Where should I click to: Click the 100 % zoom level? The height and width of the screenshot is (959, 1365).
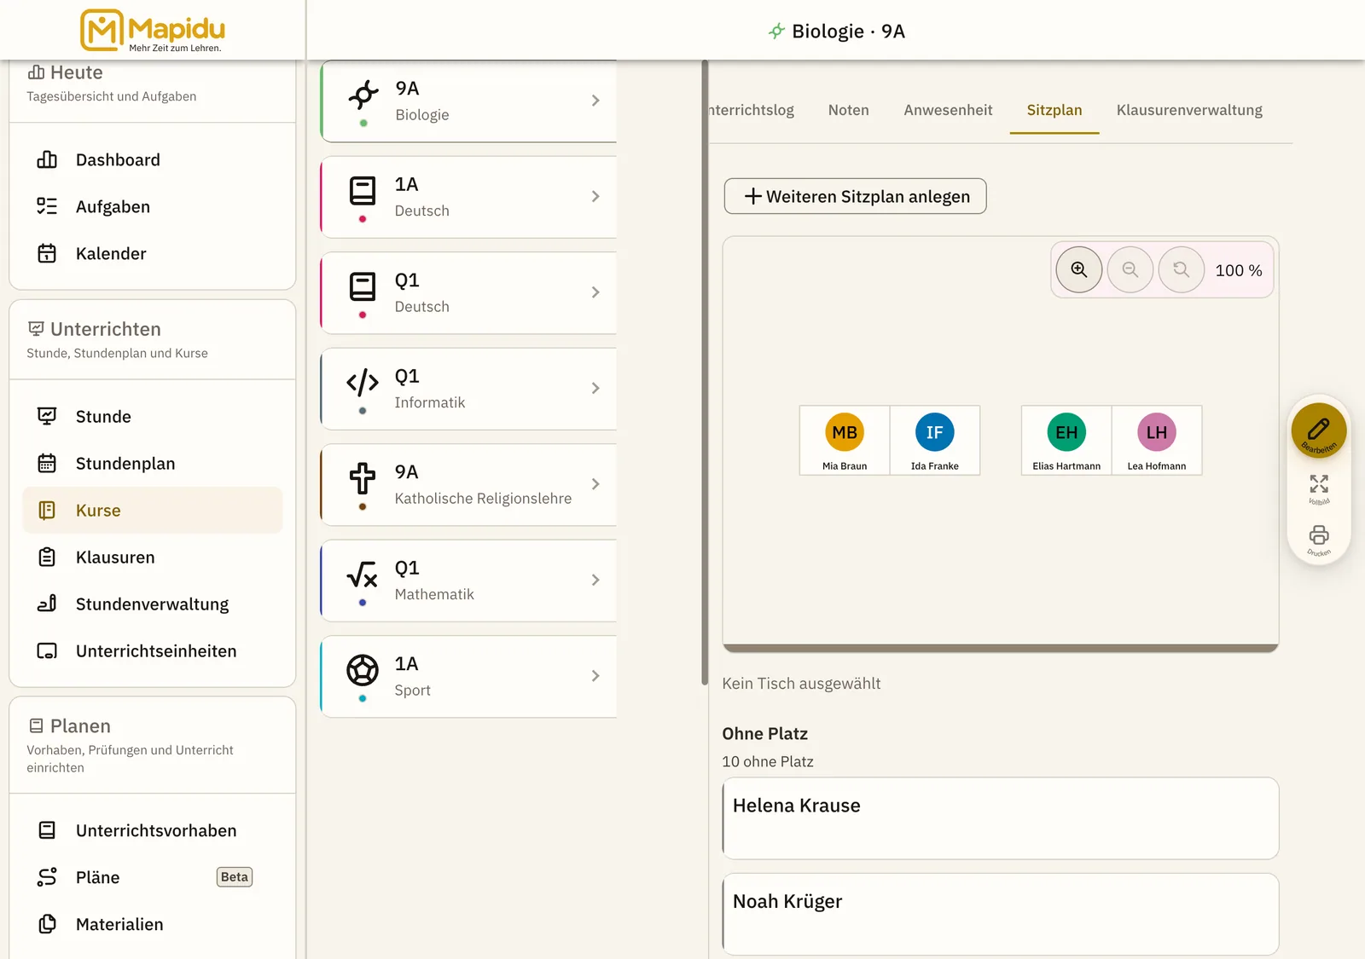pyautogui.click(x=1239, y=271)
